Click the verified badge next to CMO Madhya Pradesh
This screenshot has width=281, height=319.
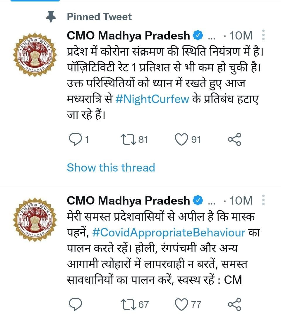198,35
